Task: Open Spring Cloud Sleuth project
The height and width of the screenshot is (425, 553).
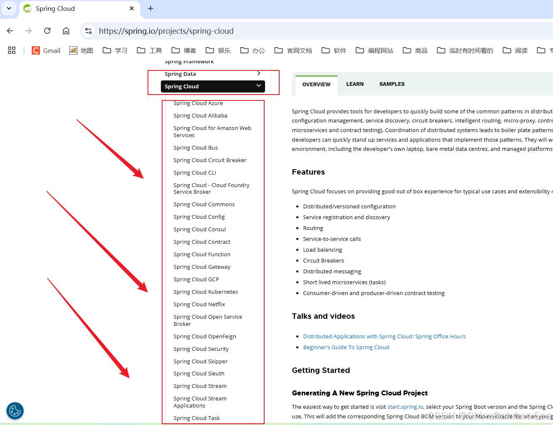Action: [x=199, y=373]
